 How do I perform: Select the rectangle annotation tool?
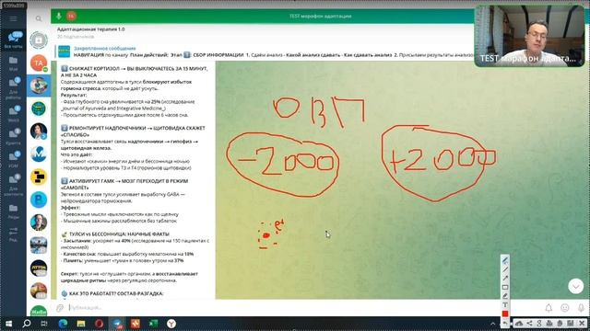[x=505, y=287]
